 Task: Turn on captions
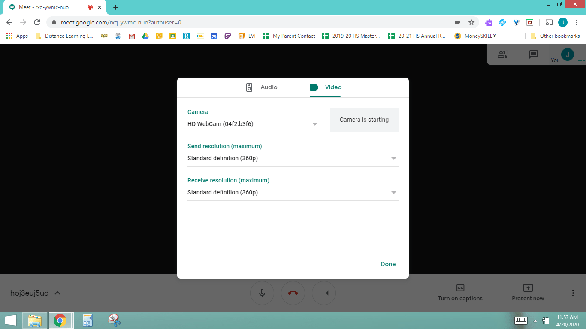click(x=460, y=293)
